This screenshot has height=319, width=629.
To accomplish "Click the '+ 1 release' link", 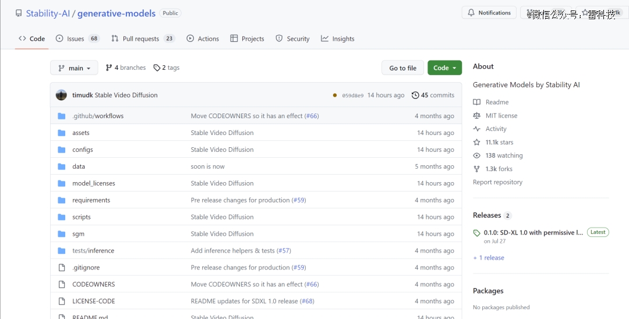I will tap(489, 258).
